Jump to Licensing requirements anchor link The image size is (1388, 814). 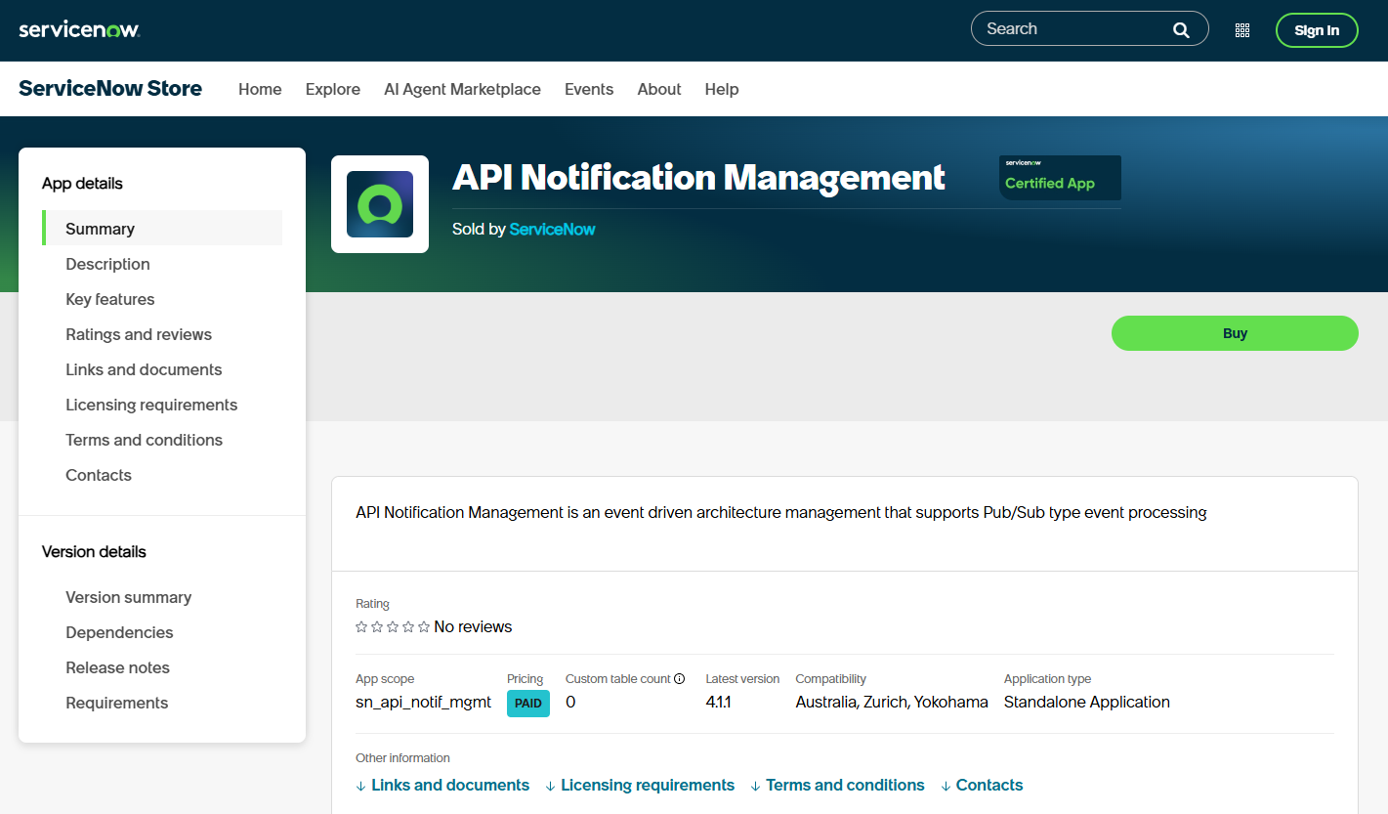coord(640,785)
